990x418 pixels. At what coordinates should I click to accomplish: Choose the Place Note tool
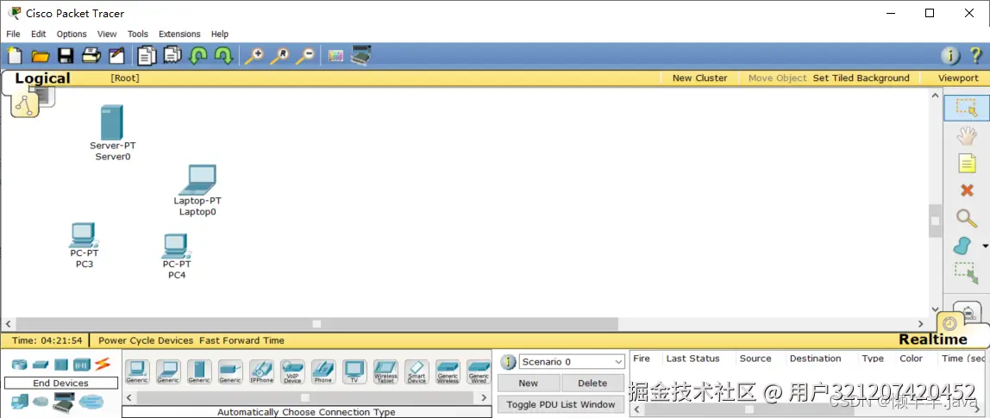(967, 164)
